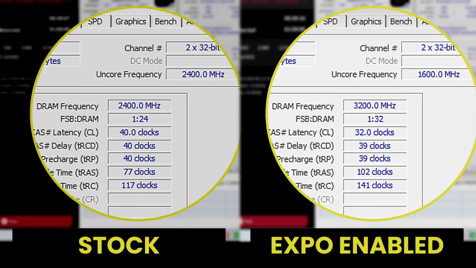Click the empty CR field in the EXPO panel
476x268 pixels.
point(375,199)
